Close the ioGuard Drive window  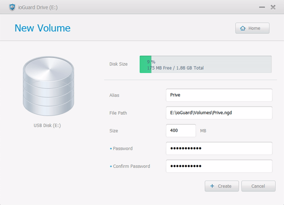(x=273, y=7)
